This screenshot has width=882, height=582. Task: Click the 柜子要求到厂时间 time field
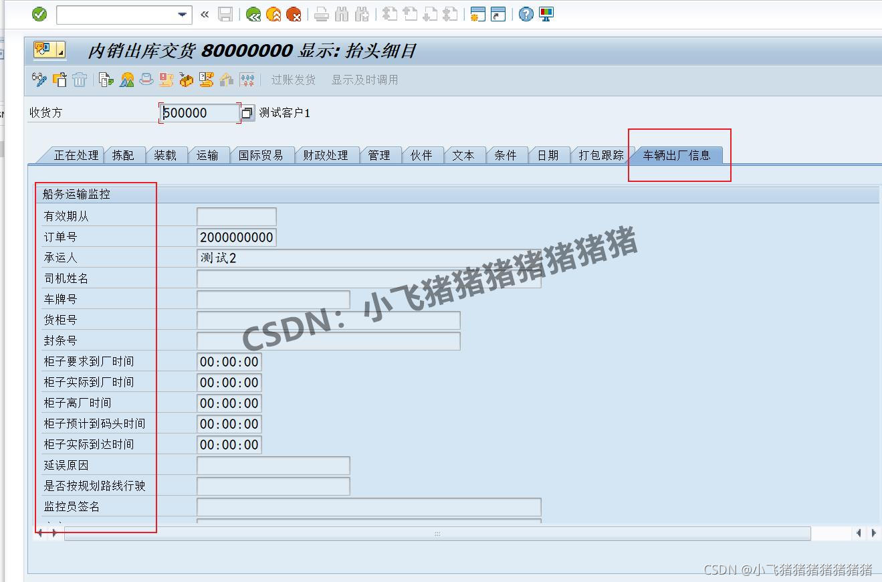(x=229, y=362)
